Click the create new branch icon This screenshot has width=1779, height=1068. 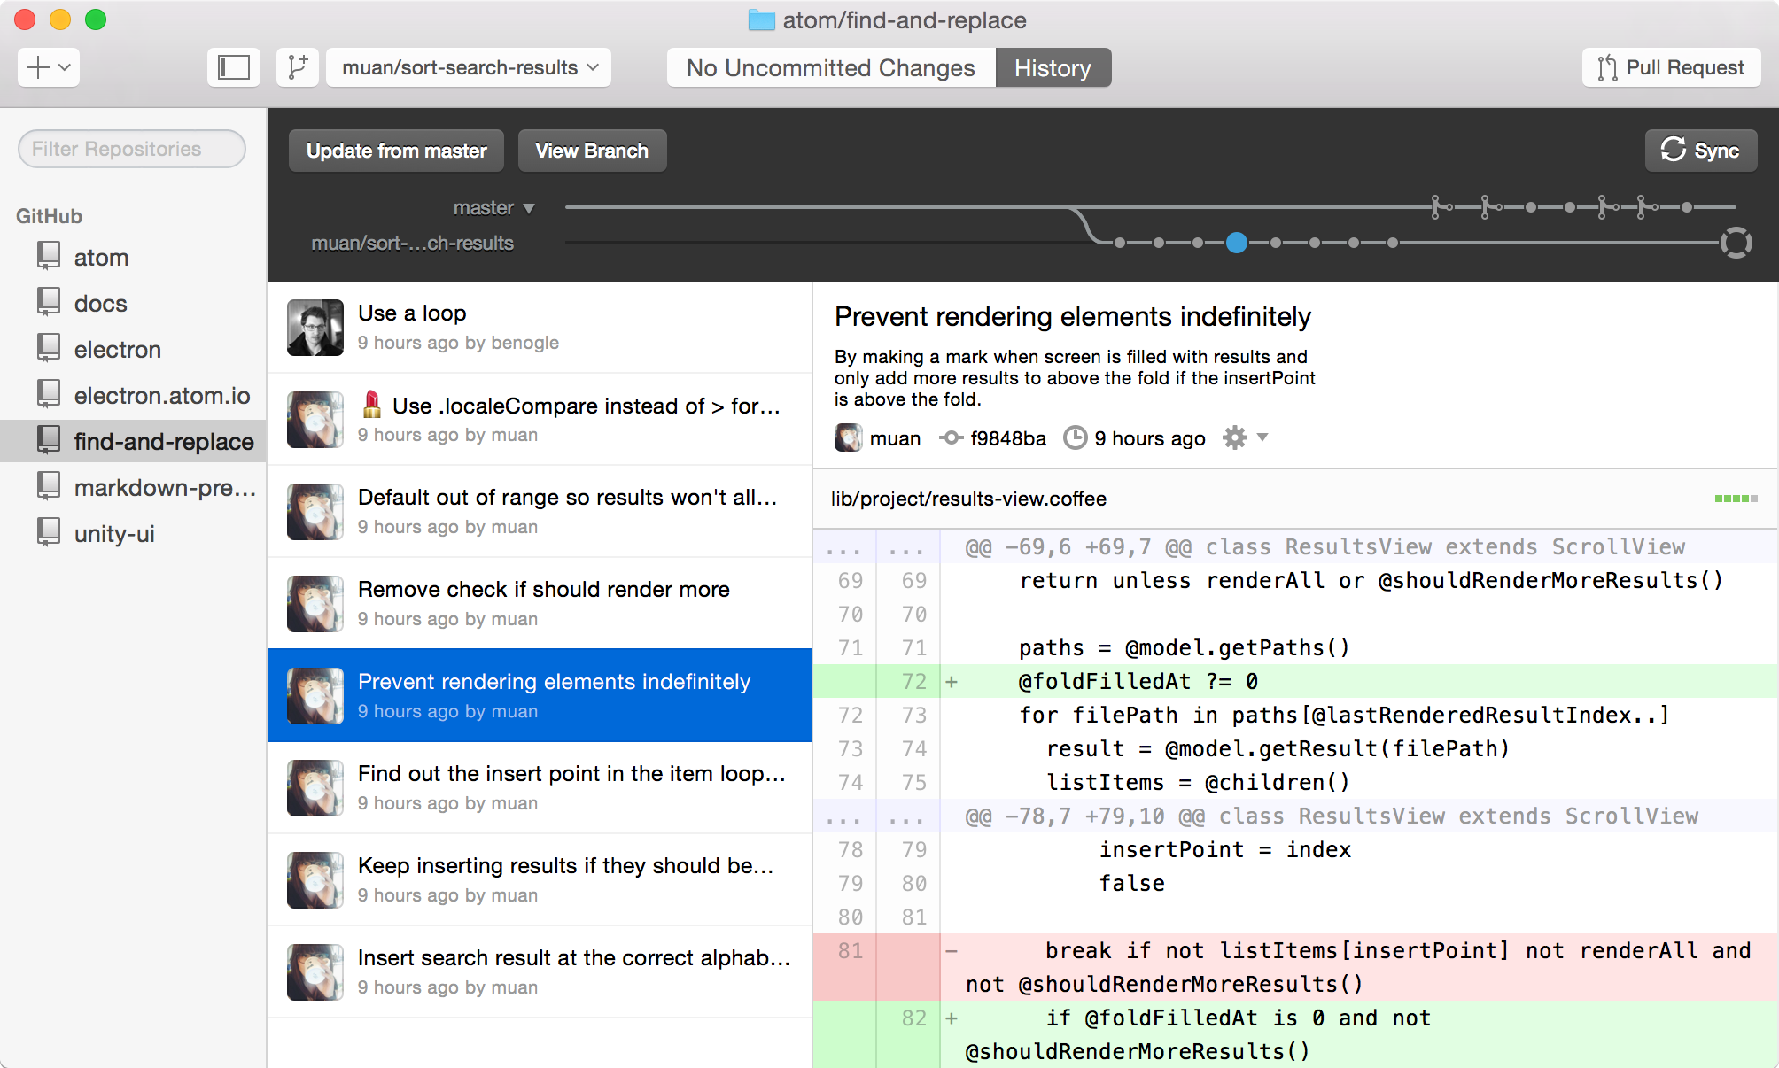(298, 67)
